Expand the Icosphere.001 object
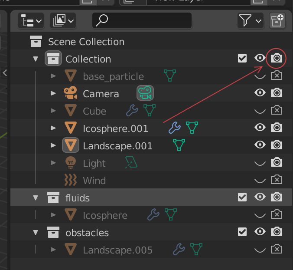Screen dimensions: 293x270 53,128
